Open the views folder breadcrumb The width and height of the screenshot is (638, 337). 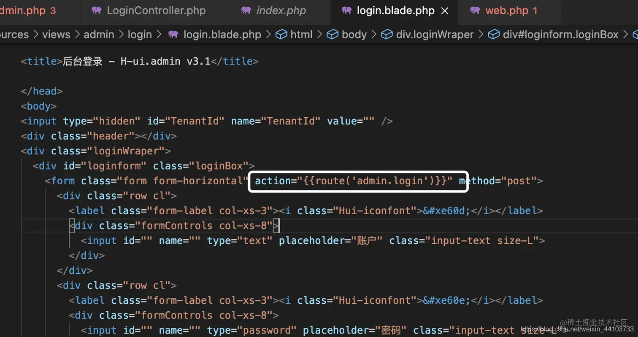tap(57, 34)
